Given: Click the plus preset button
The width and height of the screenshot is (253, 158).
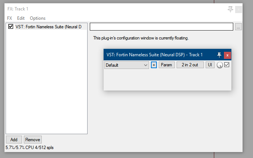Looking at the screenshot, I should (154, 65).
